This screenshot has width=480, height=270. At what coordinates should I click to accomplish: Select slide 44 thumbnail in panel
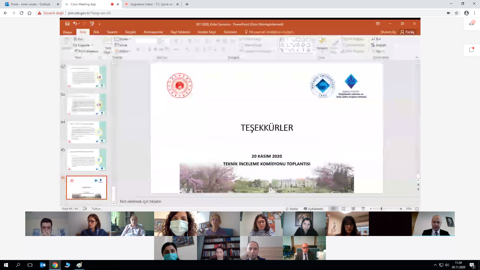click(x=86, y=132)
